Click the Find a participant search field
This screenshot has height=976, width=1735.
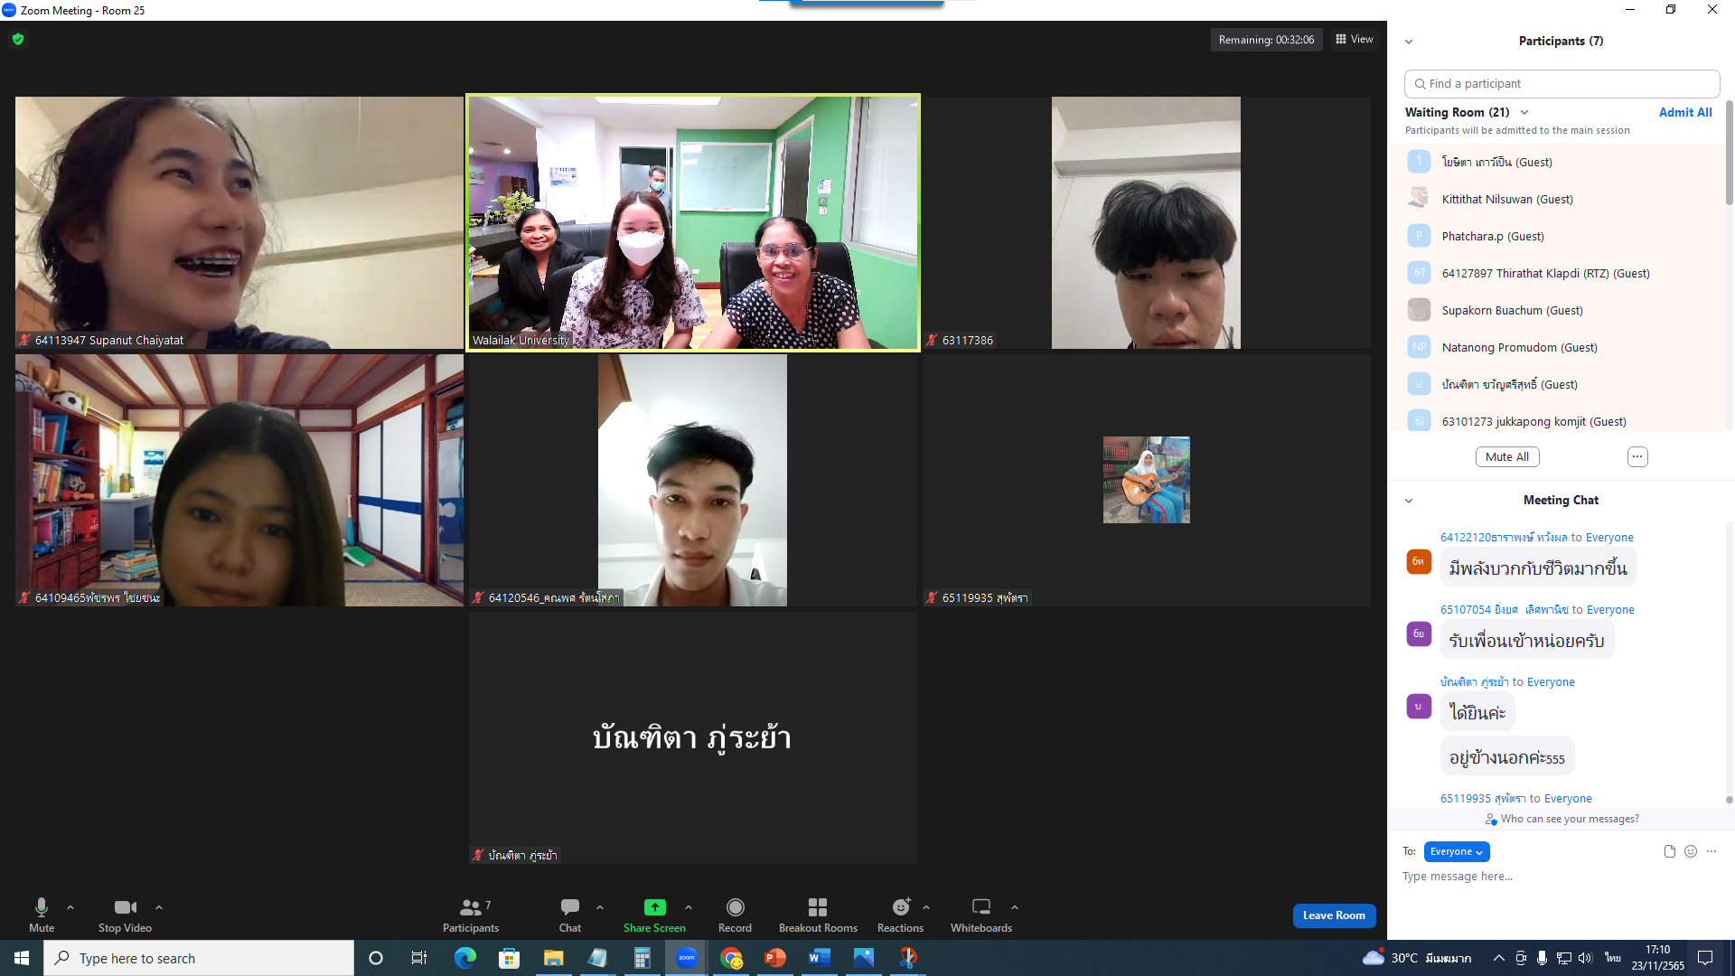(x=1561, y=83)
